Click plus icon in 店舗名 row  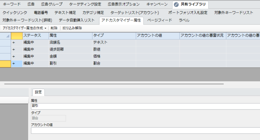coord(14,42)
